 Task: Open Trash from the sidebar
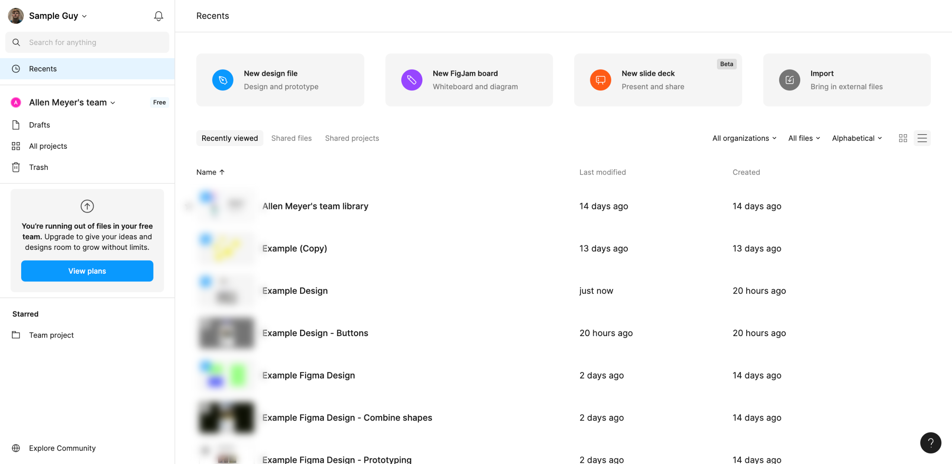(38, 167)
